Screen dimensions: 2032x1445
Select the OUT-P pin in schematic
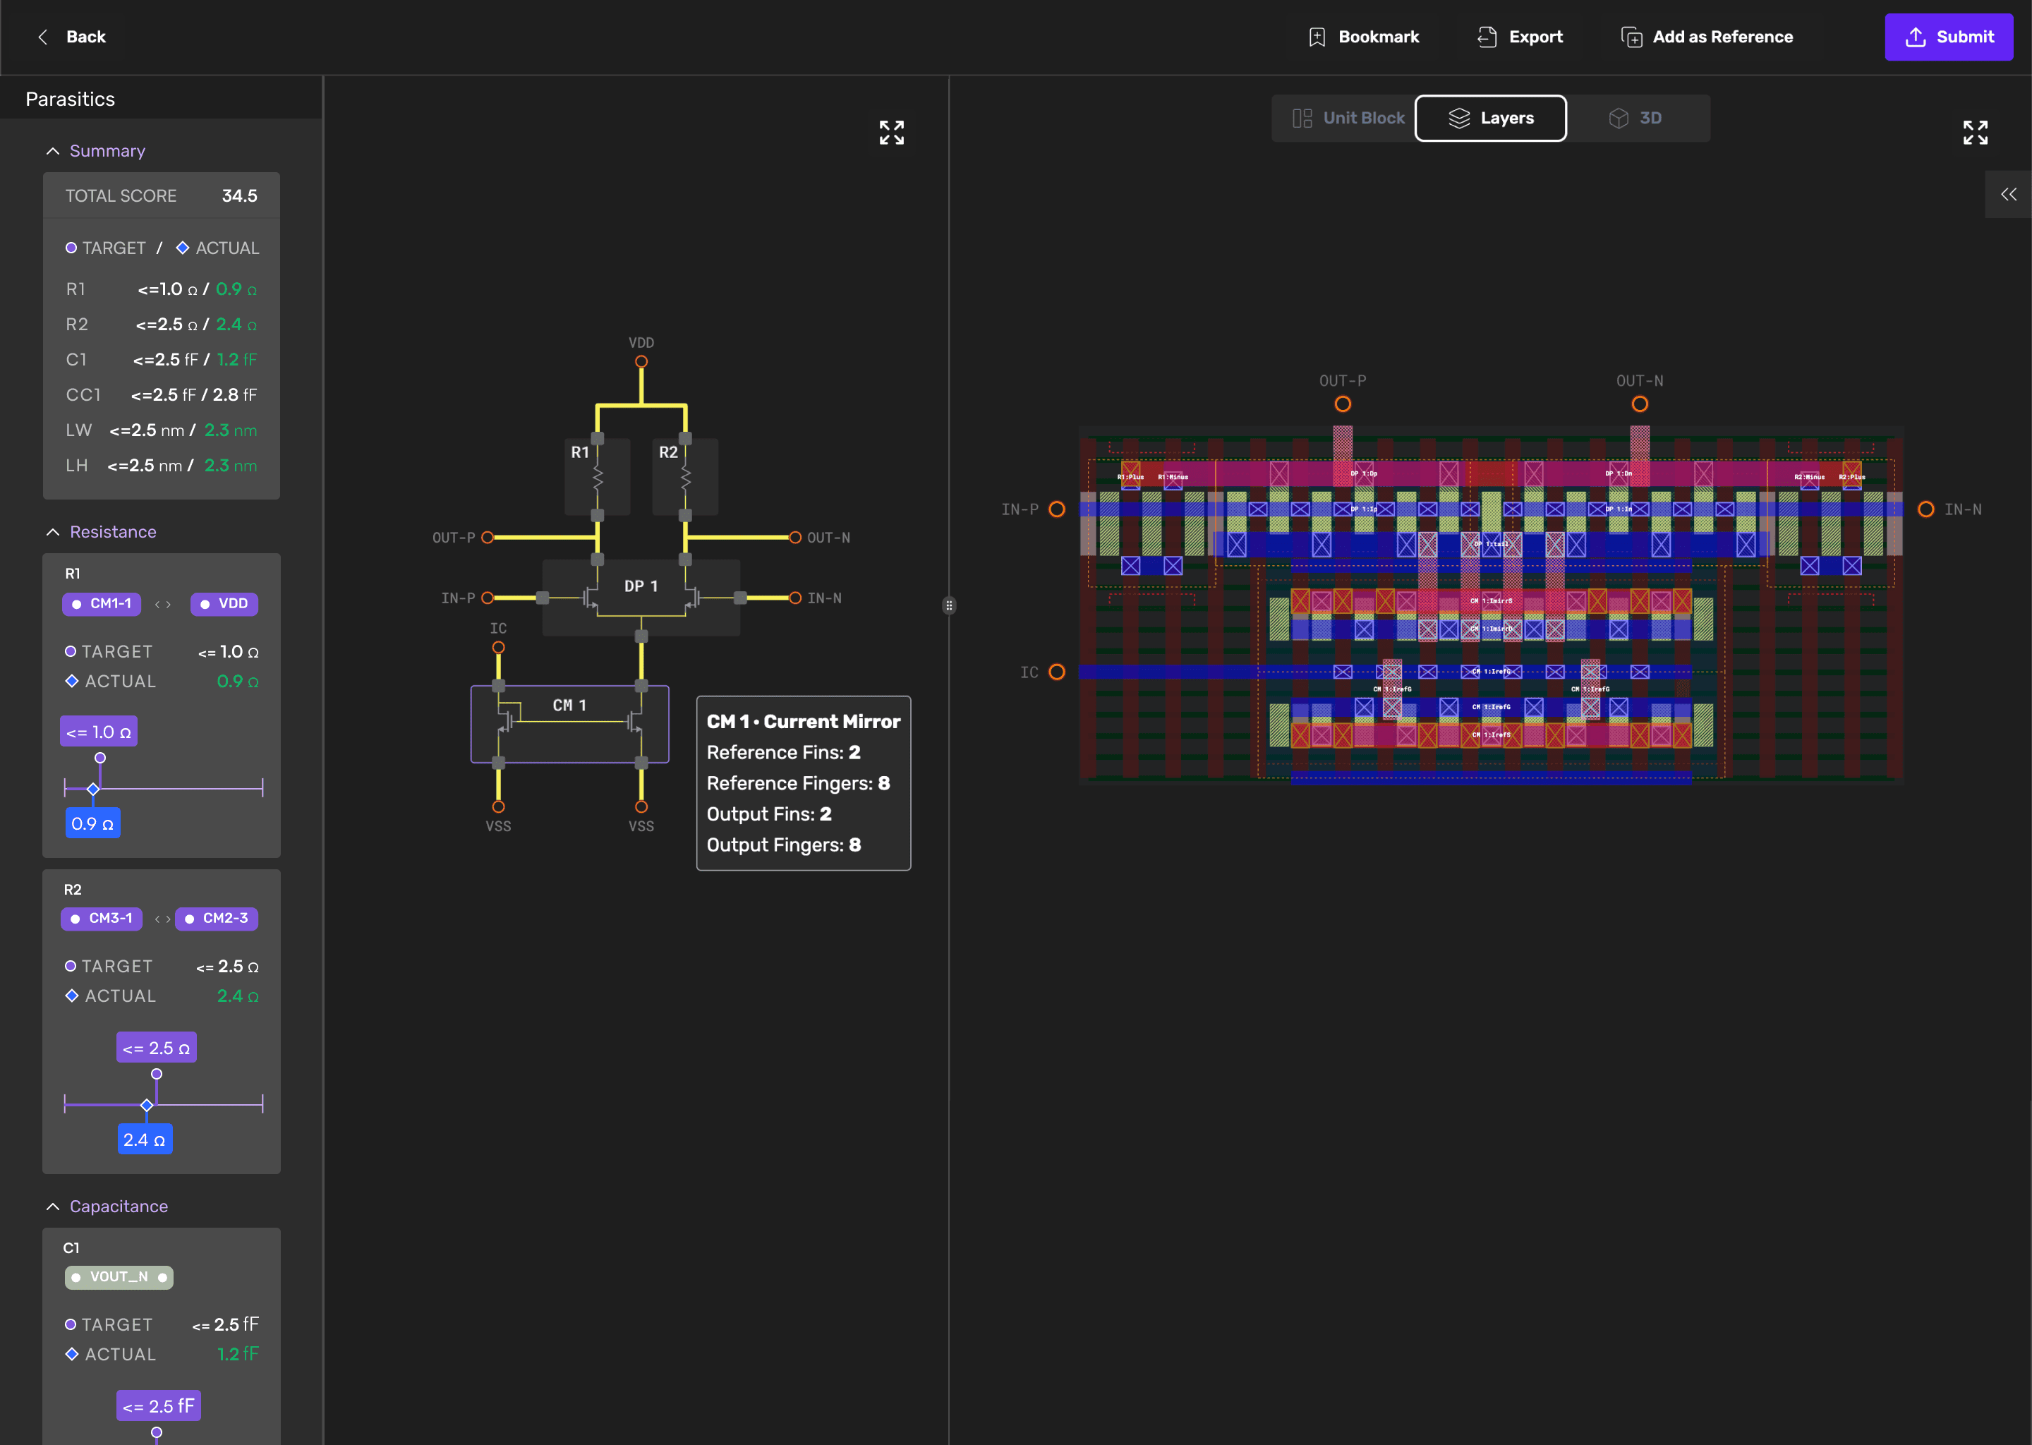488,538
